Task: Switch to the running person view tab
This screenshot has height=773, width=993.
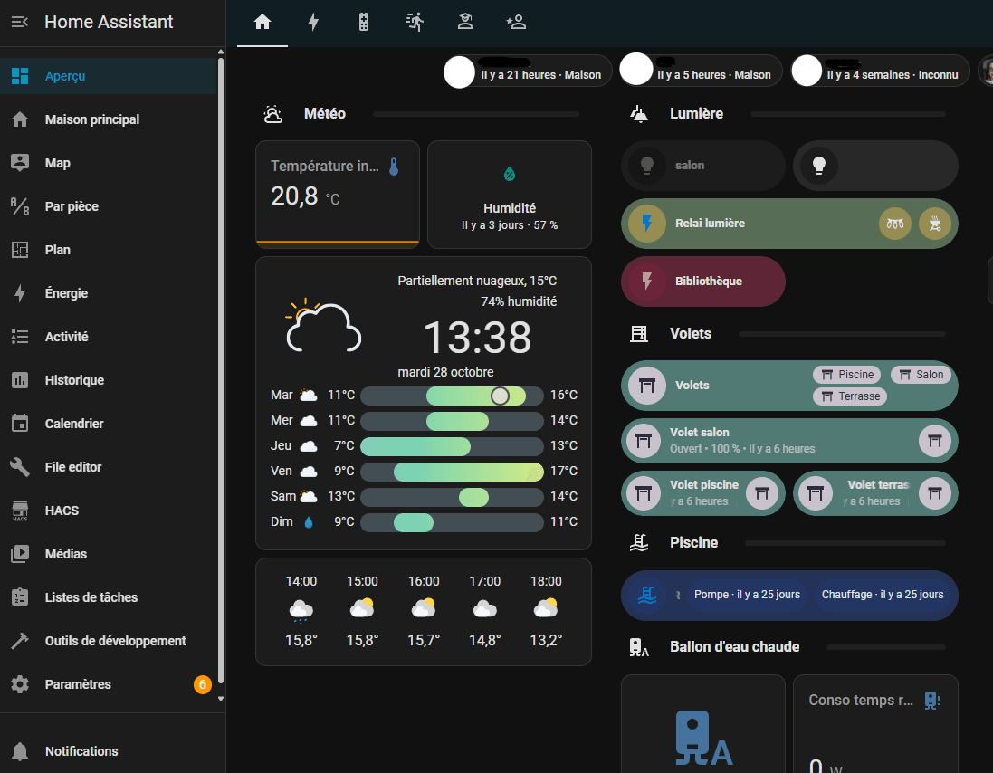Action: 415,23
